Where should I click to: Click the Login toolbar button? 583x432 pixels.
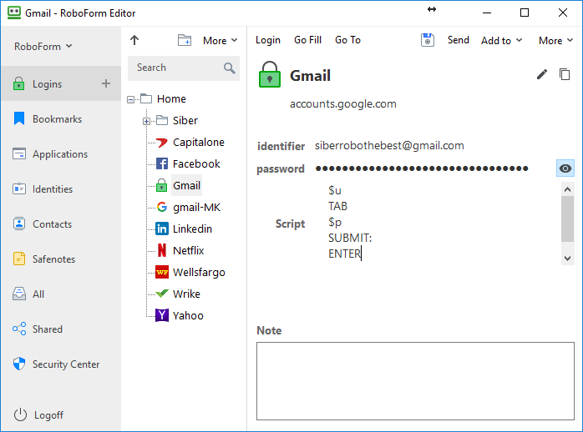point(268,40)
